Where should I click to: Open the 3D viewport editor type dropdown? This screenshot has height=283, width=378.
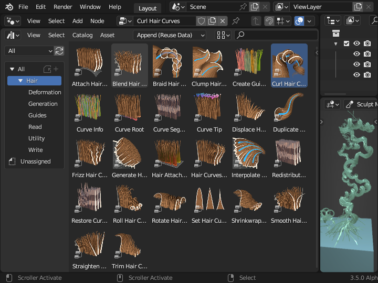coord(332,104)
